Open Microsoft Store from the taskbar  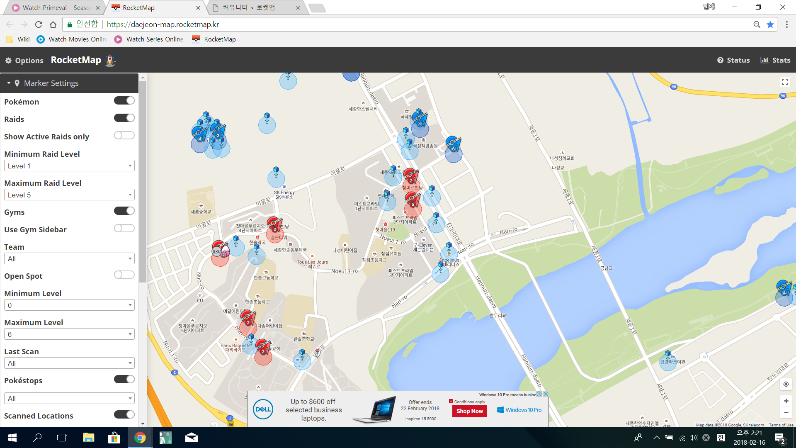coord(114,438)
